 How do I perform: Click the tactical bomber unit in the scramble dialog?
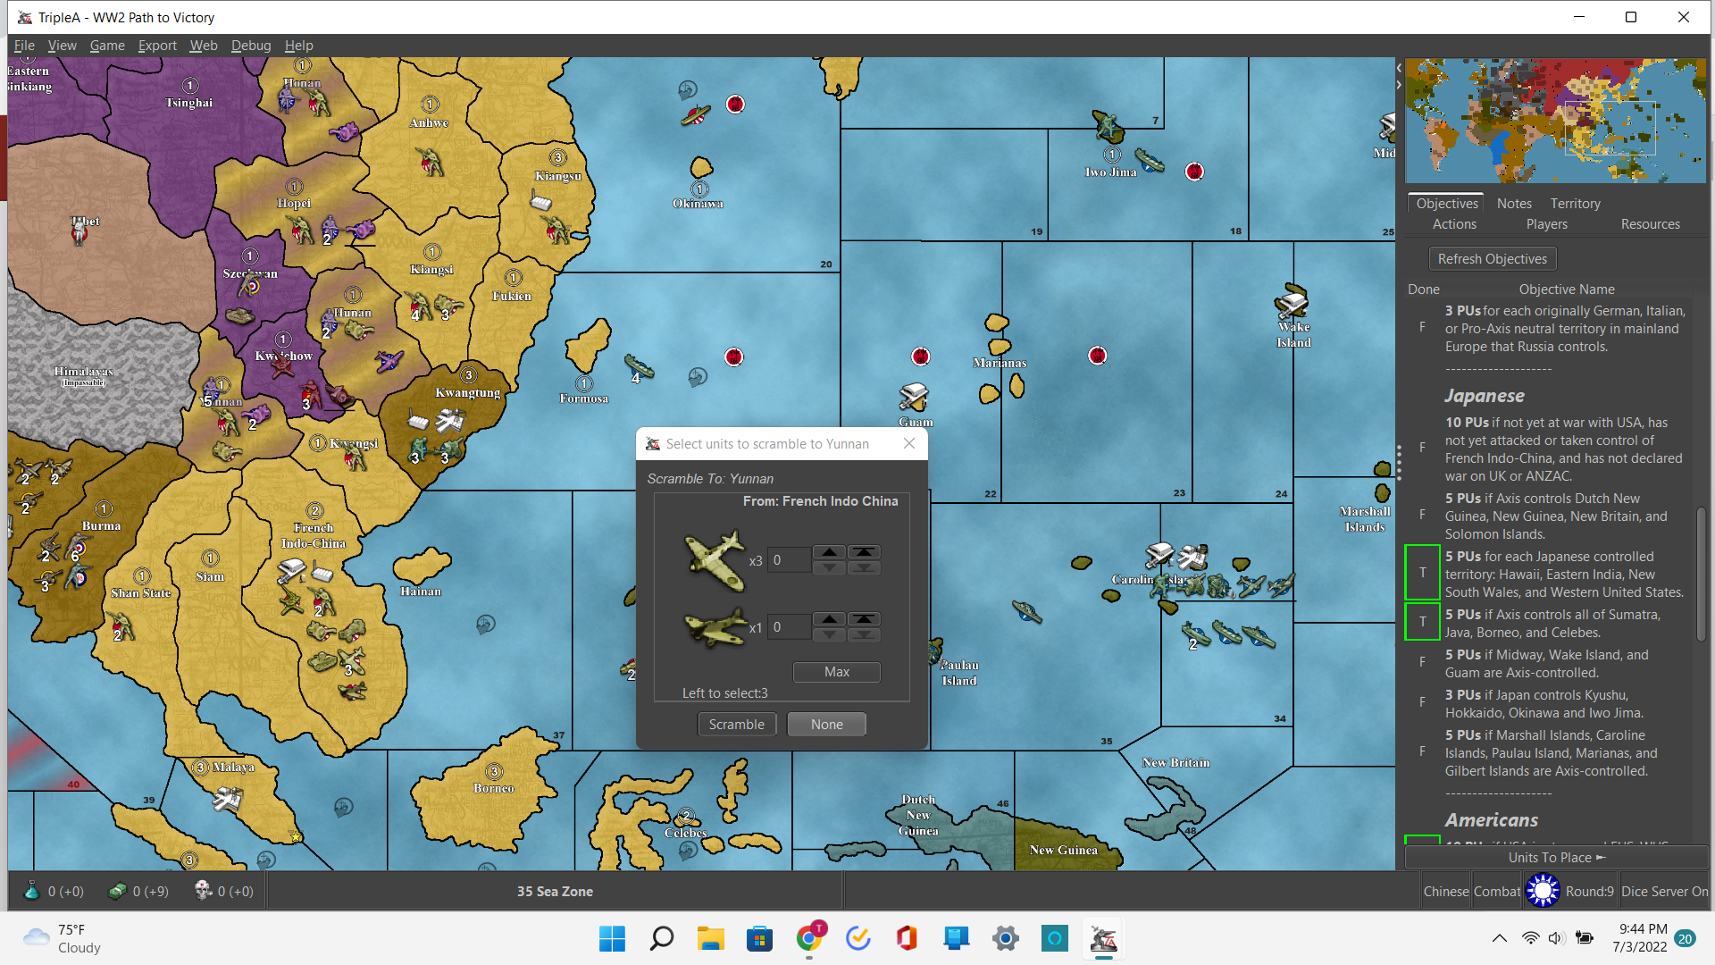(x=716, y=627)
